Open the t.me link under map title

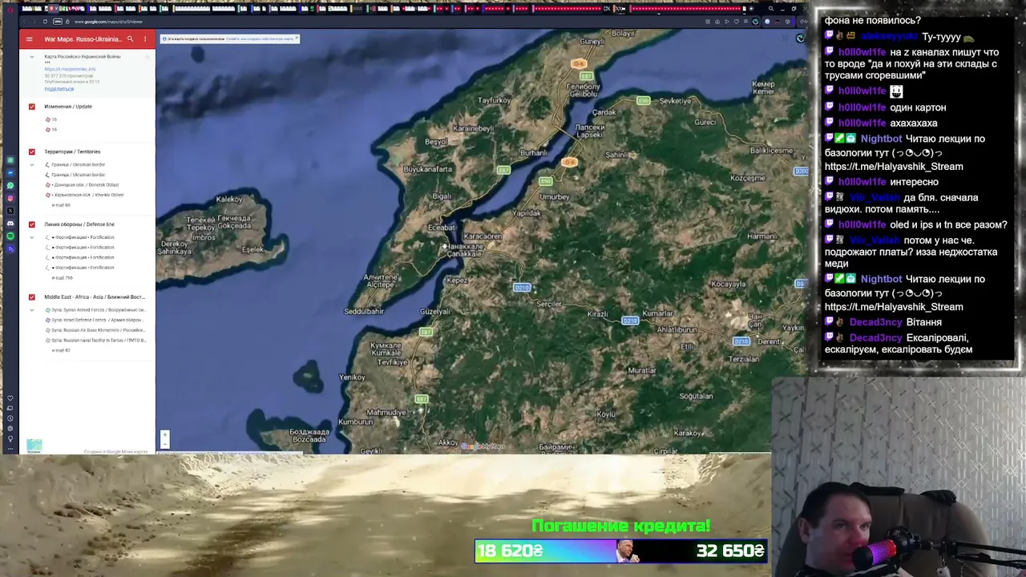point(71,70)
